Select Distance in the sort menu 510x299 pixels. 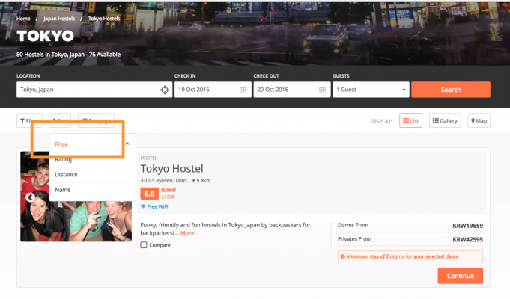[66, 174]
